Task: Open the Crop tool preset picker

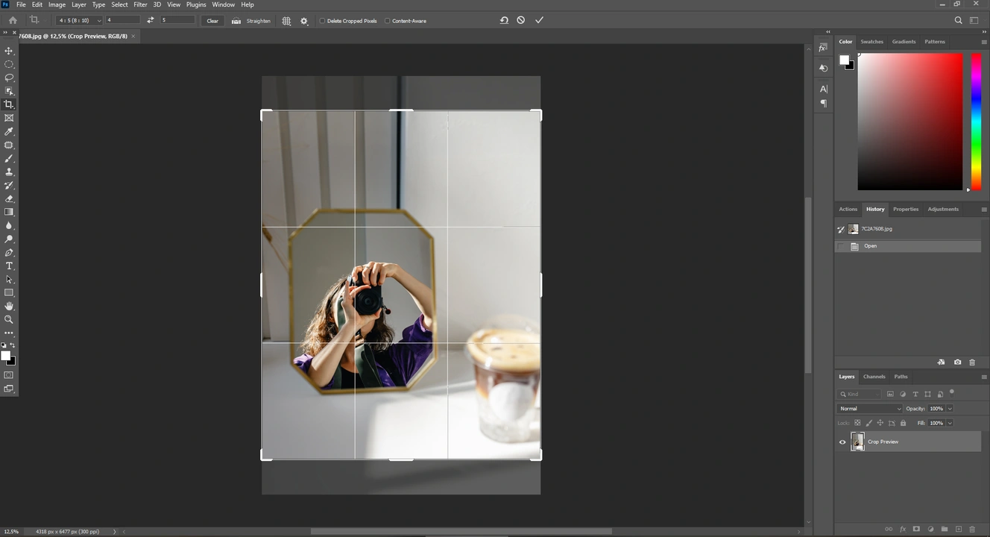Action: [x=37, y=20]
